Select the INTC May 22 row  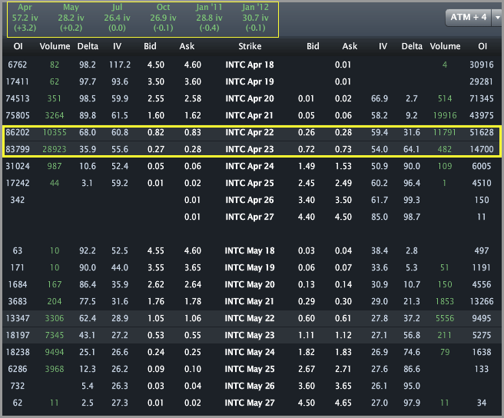pyautogui.click(x=252, y=318)
